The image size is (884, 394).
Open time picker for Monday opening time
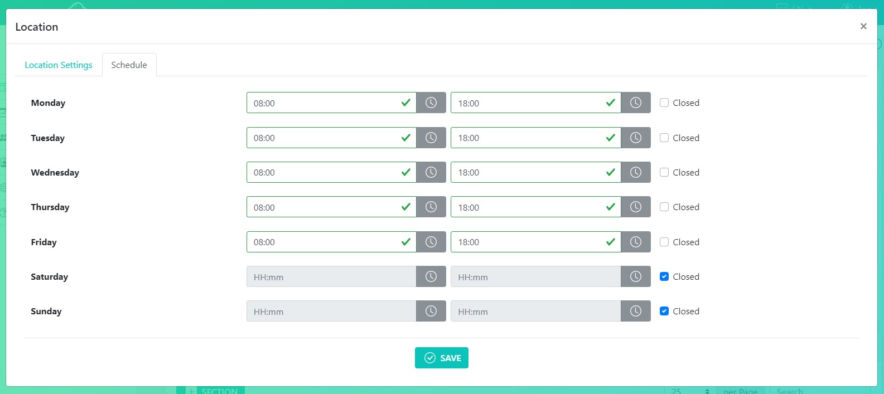click(x=431, y=103)
